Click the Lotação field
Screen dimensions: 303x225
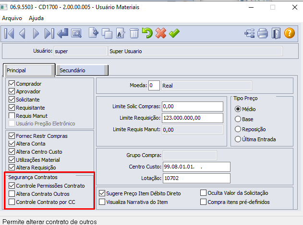pos(196,178)
